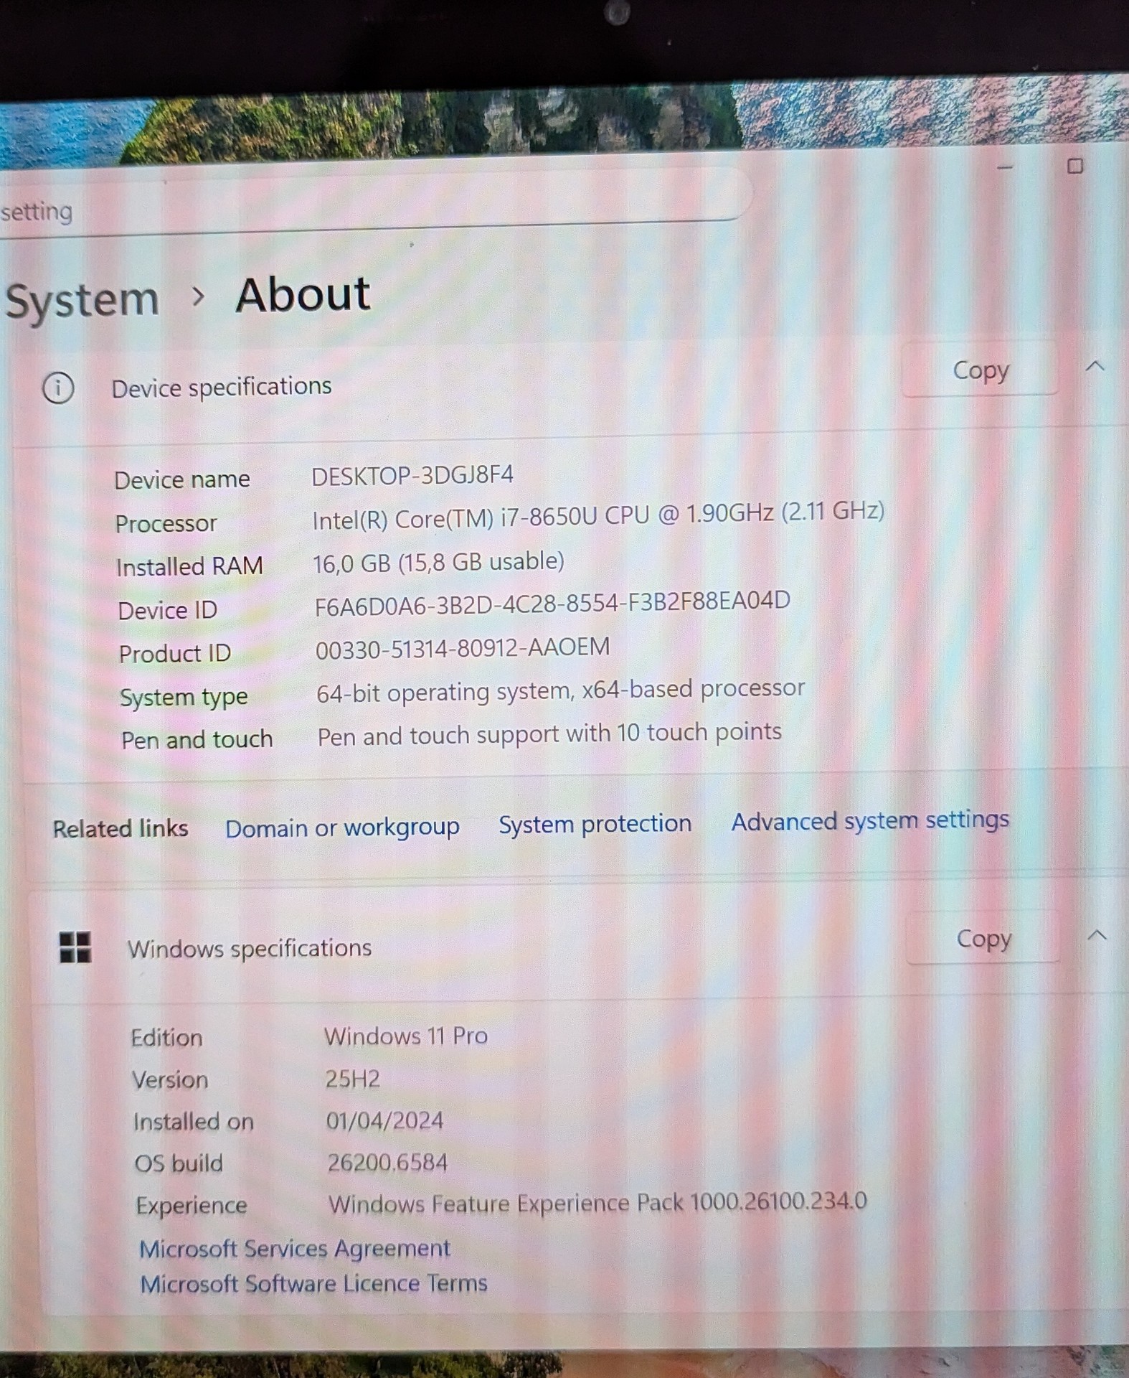
Task: Click the minimize window icon
Action: click(x=1005, y=167)
